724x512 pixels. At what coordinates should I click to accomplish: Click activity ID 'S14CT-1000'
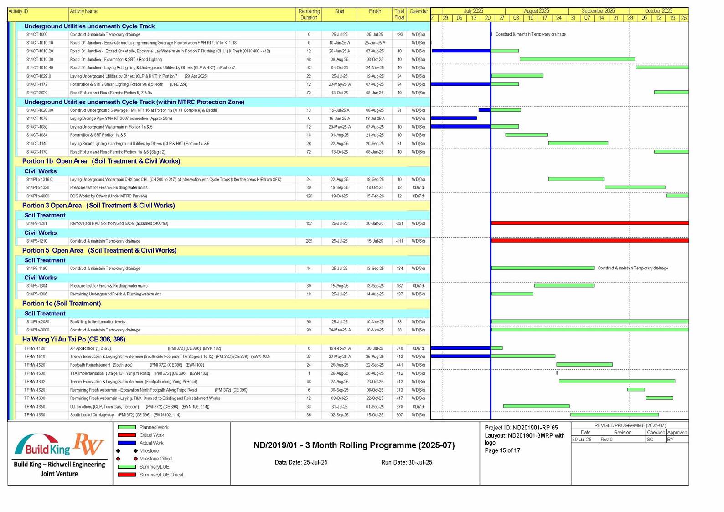[37, 35]
